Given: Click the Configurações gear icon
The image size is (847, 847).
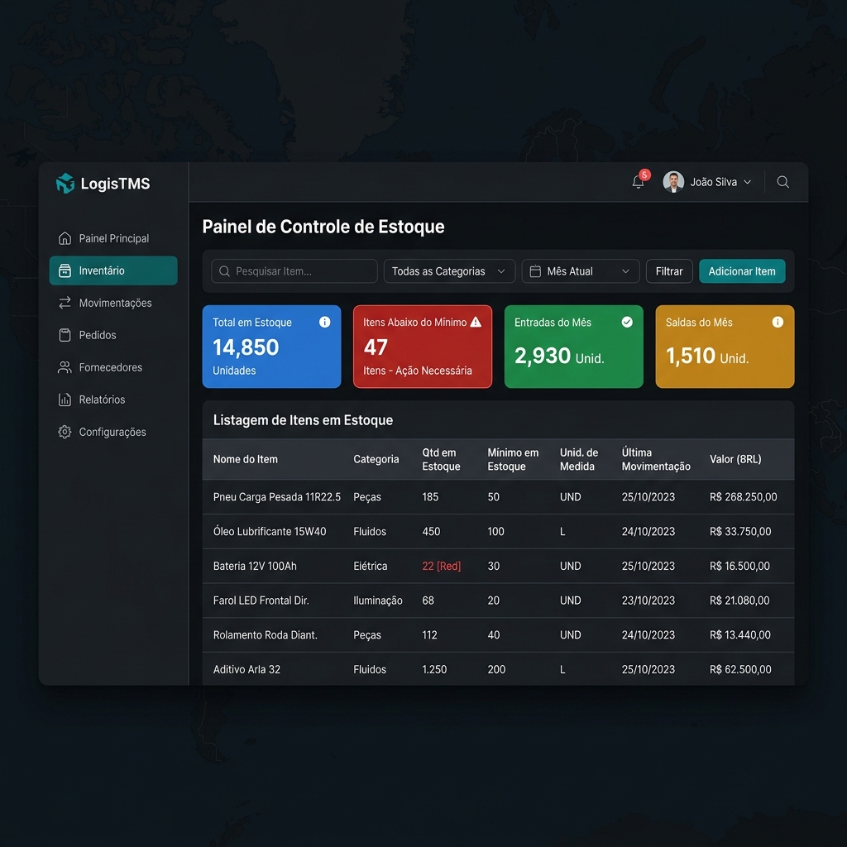Looking at the screenshot, I should click(x=65, y=432).
